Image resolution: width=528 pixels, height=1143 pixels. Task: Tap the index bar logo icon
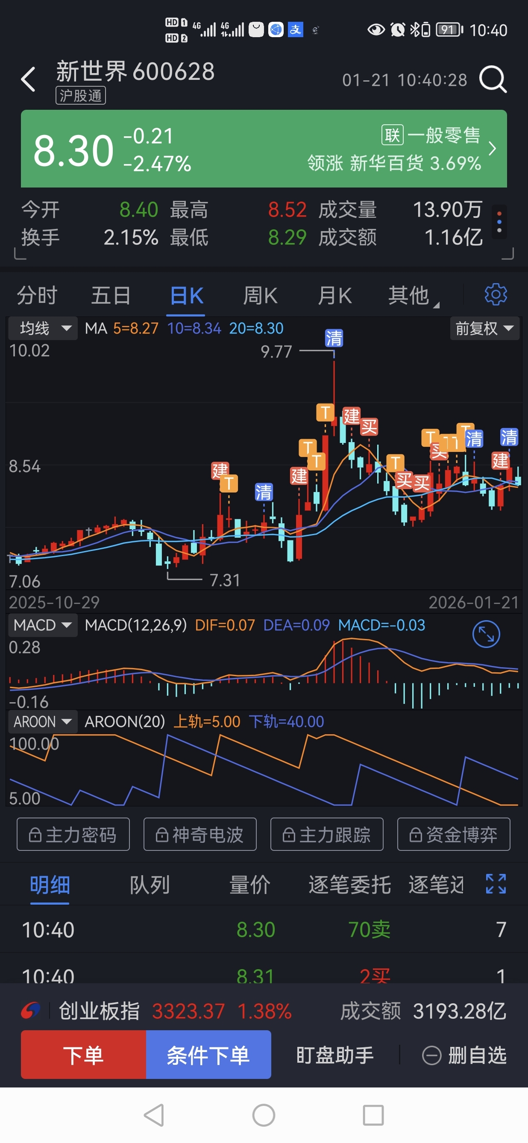(31, 1011)
